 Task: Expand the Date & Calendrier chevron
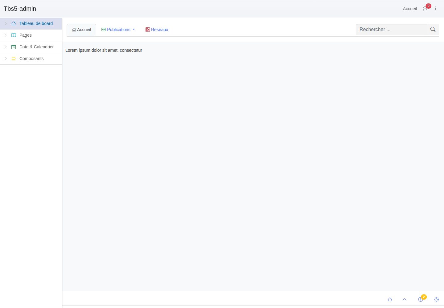click(6, 47)
